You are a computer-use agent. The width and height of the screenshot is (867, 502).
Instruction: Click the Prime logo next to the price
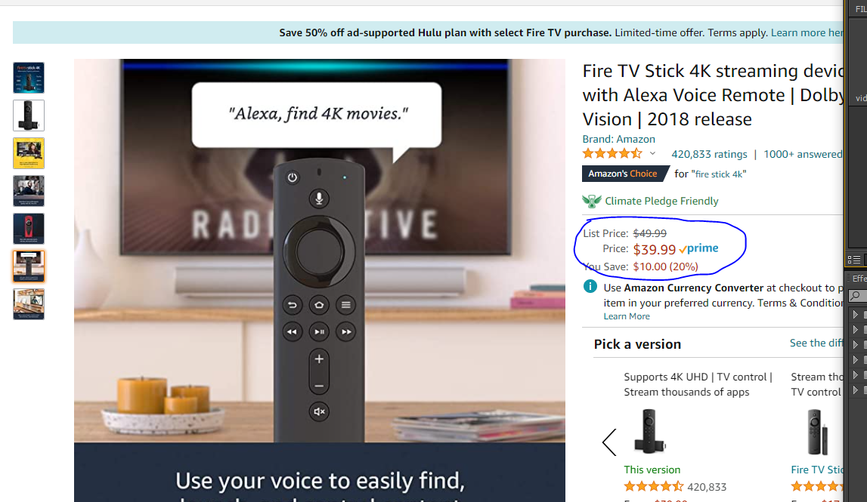point(698,248)
